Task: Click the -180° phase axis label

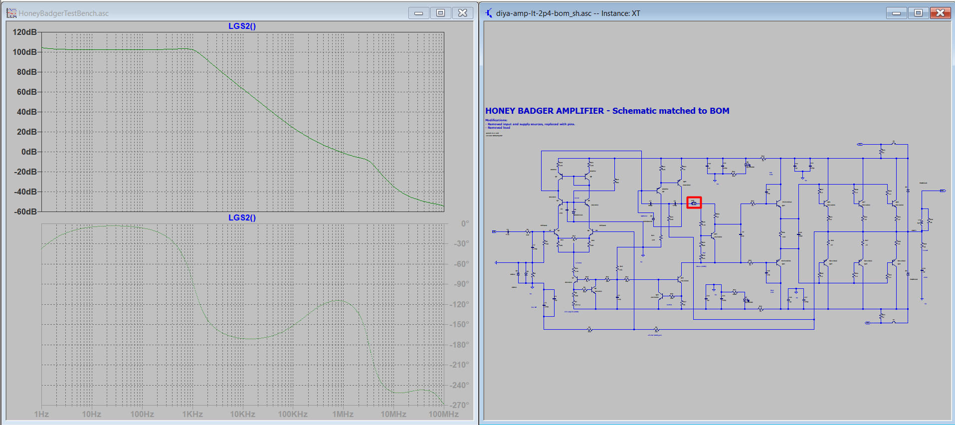Action: point(459,345)
